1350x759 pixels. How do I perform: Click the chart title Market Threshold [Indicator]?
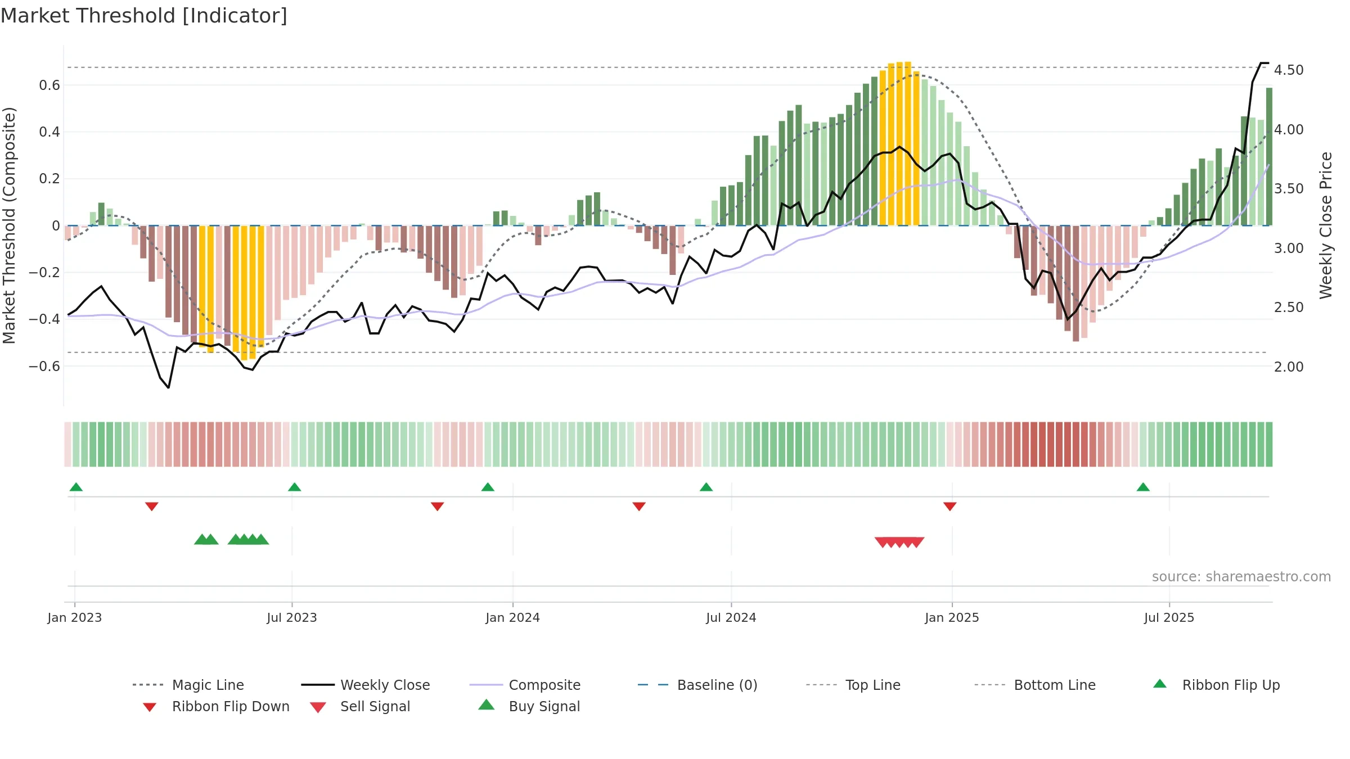pos(144,16)
